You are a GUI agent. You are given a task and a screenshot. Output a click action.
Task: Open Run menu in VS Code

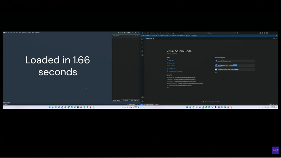[x=164, y=33]
